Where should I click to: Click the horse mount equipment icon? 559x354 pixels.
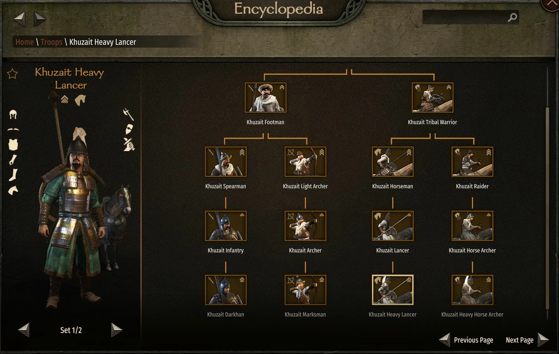(x=13, y=190)
